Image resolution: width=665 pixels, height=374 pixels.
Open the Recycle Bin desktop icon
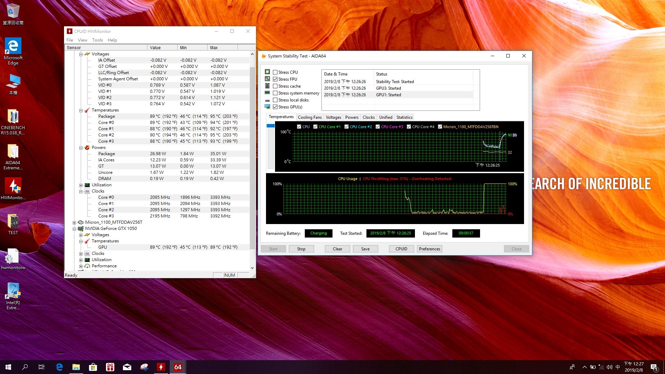pyautogui.click(x=13, y=14)
